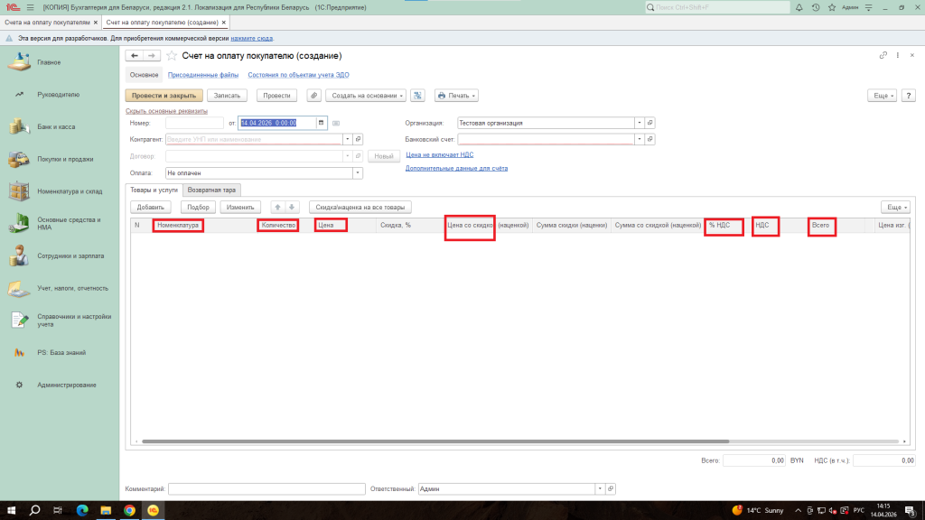Open the Печать dropdown menu
Image resolution: width=925 pixels, height=520 pixels.
[456, 95]
